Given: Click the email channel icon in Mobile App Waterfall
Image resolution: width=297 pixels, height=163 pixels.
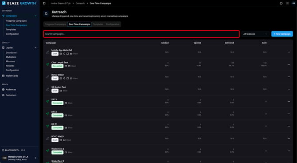Looking at the screenshot, I should (61, 54).
